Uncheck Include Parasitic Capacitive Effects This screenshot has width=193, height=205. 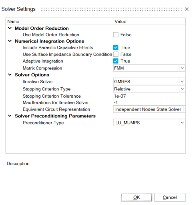tap(116, 47)
